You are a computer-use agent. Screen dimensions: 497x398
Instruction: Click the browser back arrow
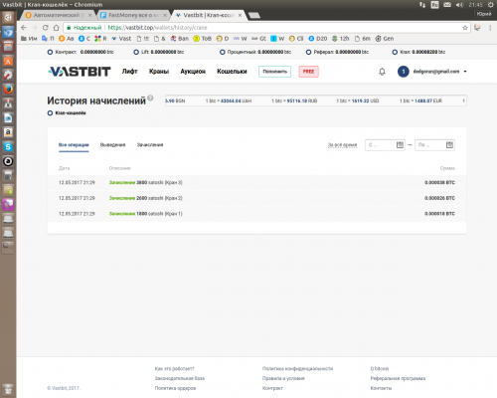(x=24, y=28)
